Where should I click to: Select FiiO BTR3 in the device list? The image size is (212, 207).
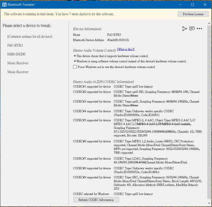(15, 45)
